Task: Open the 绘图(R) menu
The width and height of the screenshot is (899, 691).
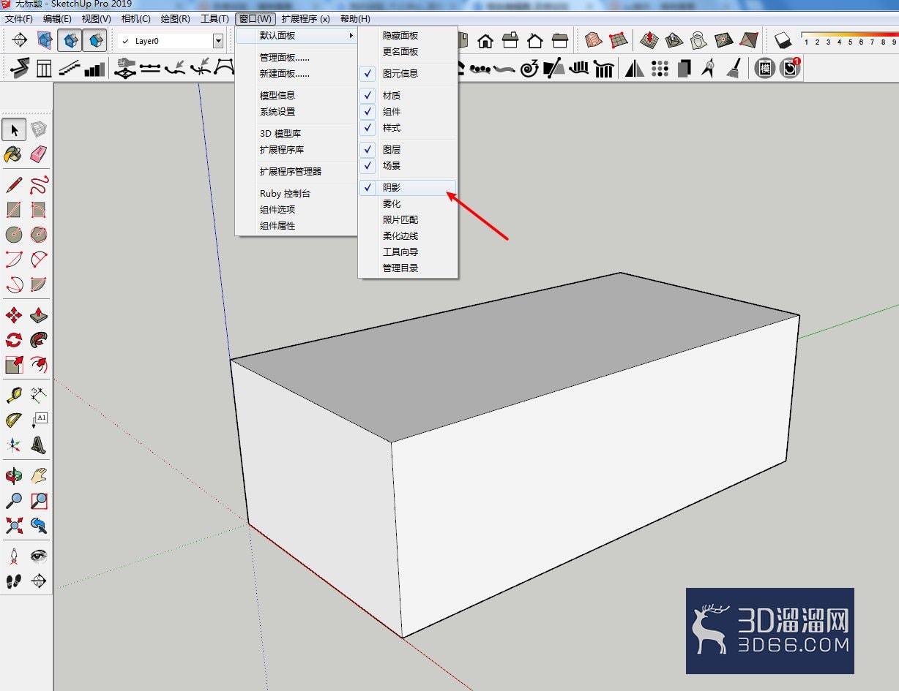Action: [176, 18]
